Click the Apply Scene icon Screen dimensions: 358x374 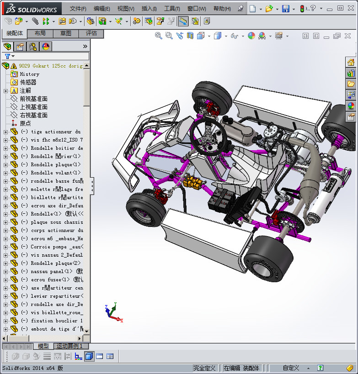(x=262, y=36)
